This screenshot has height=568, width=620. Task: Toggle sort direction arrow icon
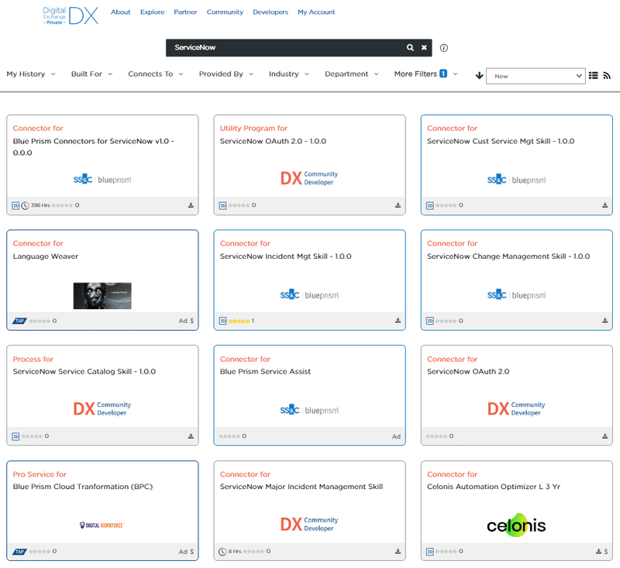479,75
